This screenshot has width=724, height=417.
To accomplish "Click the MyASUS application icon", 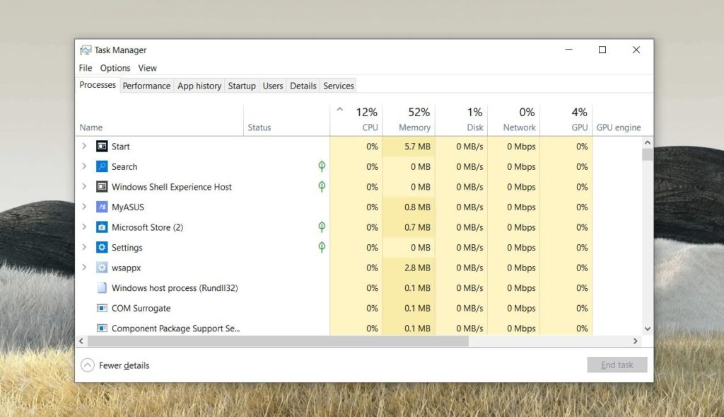I will 100,207.
